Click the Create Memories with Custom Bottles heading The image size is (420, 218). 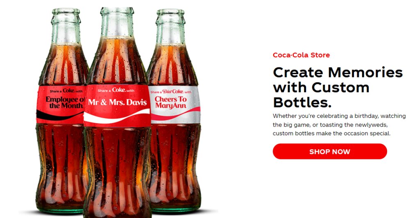point(338,87)
